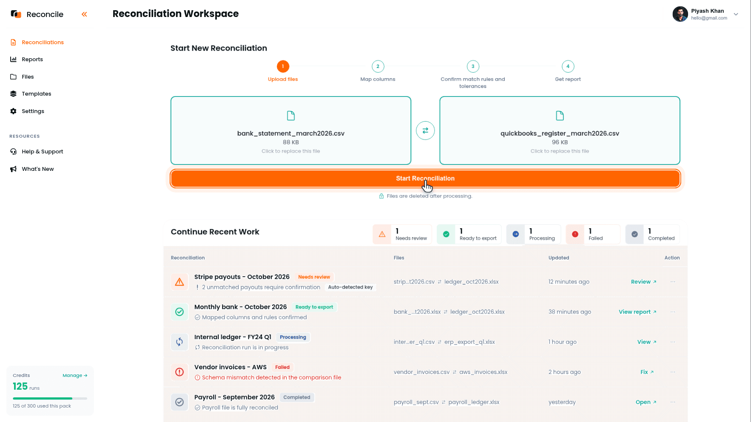Image resolution: width=751 pixels, height=422 pixels.
Task: Click the Auto-detected key tag
Action: click(350, 287)
